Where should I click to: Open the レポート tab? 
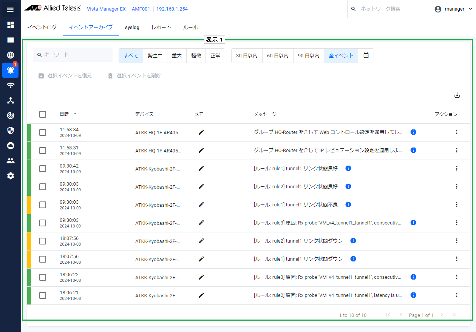click(161, 28)
